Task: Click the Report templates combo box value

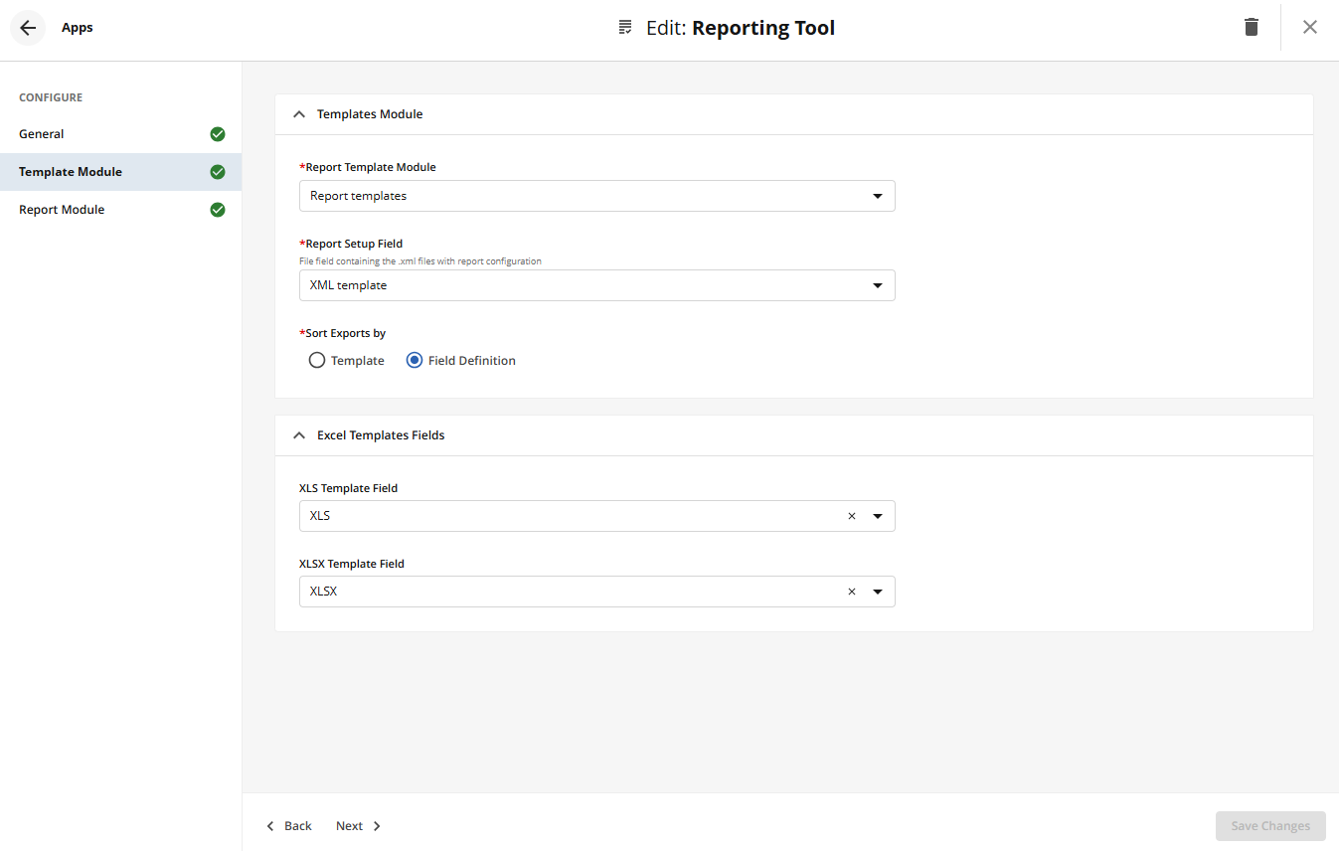Action: 358,196
